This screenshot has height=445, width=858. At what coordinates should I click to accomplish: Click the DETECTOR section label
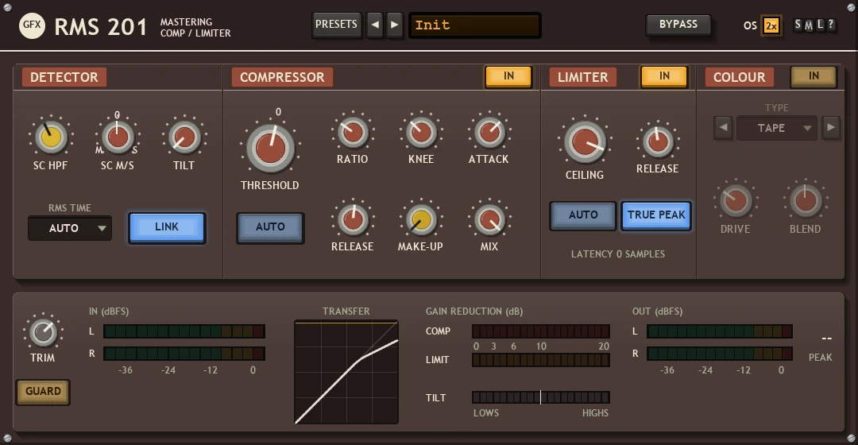click(64, 77)
